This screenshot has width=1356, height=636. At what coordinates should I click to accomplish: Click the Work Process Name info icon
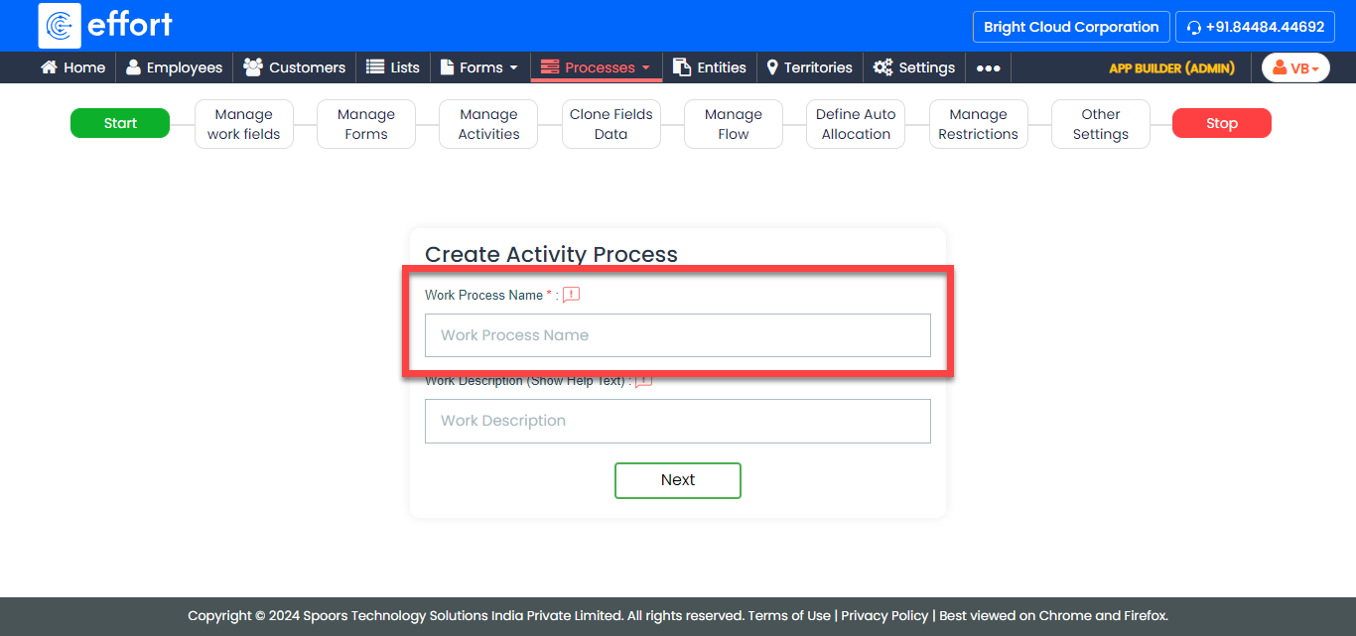(x=571, y=295)
